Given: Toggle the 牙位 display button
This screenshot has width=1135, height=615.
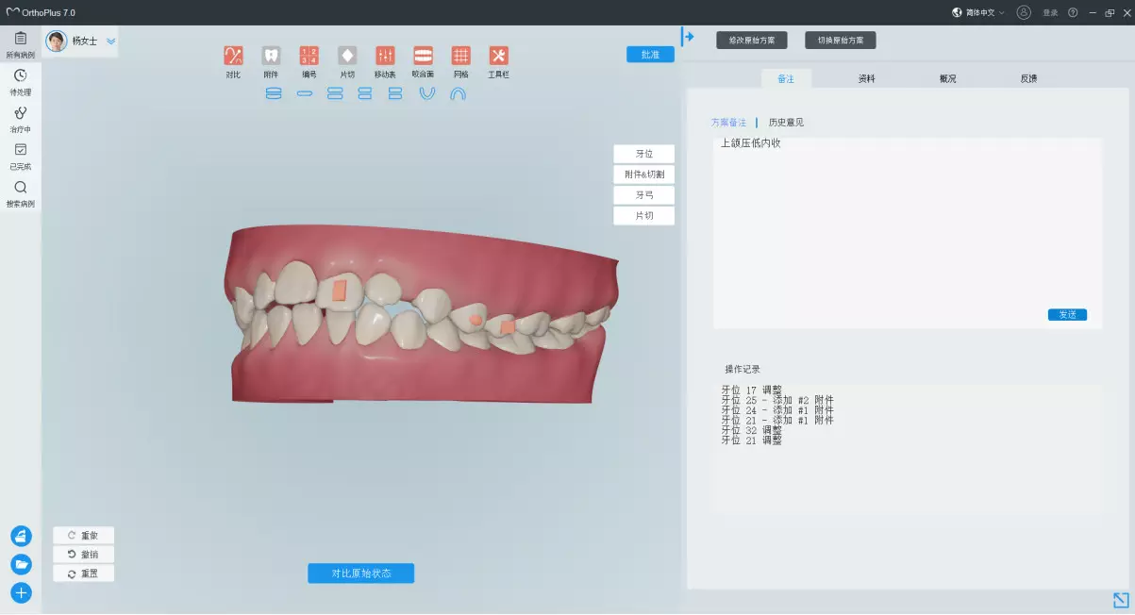Looking at the screenshot, I should [643, 154].
